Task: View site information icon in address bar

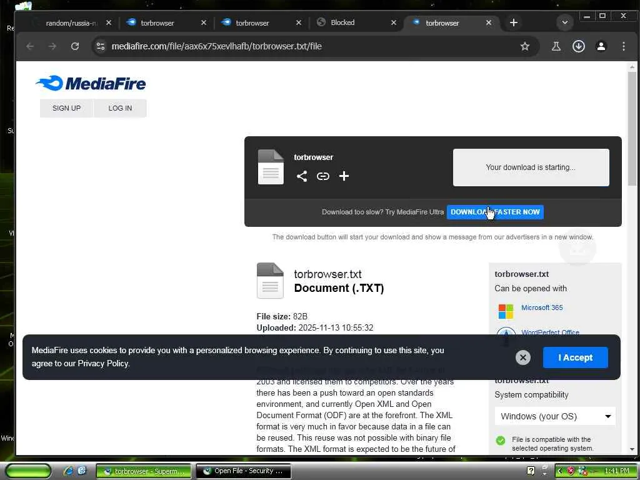Action: tap(101, 46)
